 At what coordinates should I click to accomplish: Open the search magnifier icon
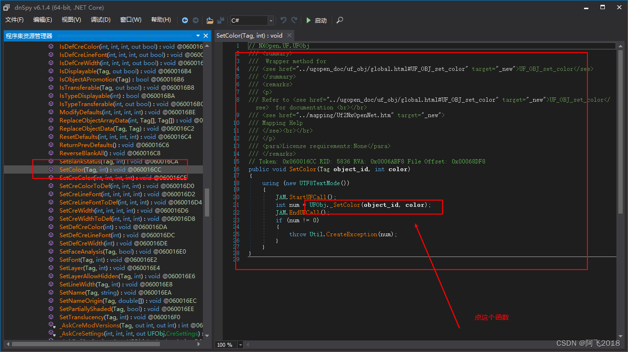(339, 20)
